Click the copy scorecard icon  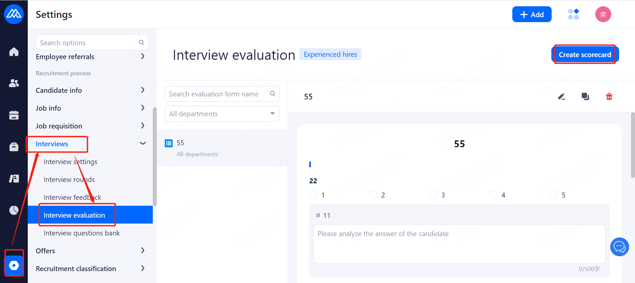tap(585, 96)
